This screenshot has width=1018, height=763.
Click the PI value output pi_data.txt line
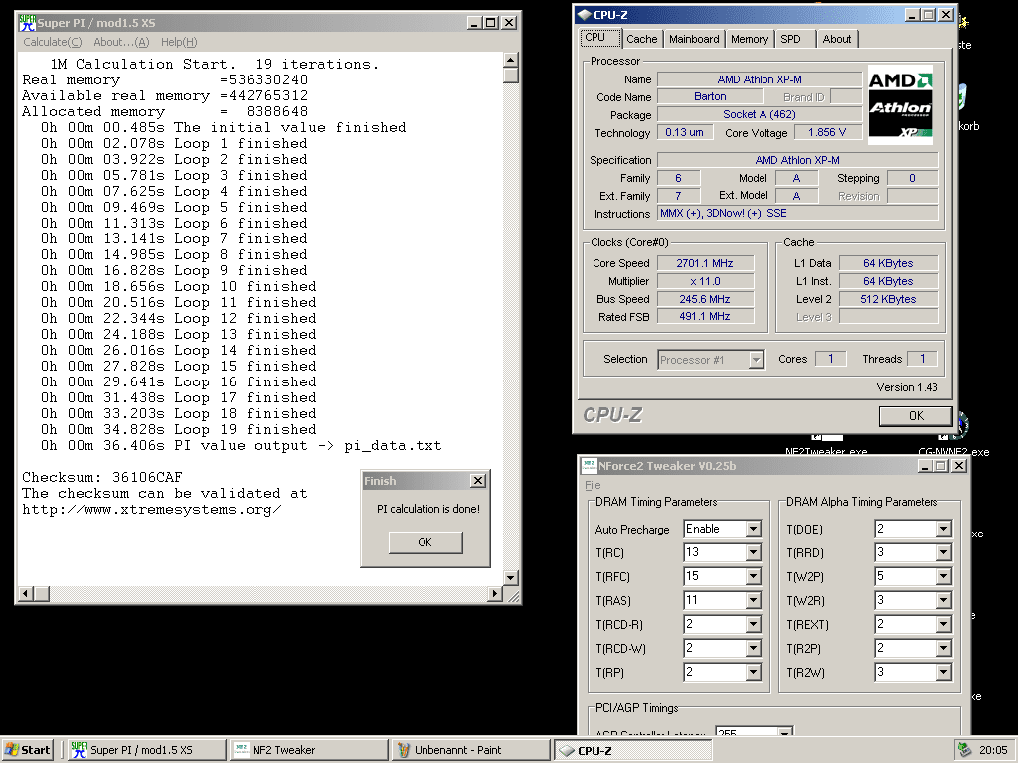click(241, 446)
